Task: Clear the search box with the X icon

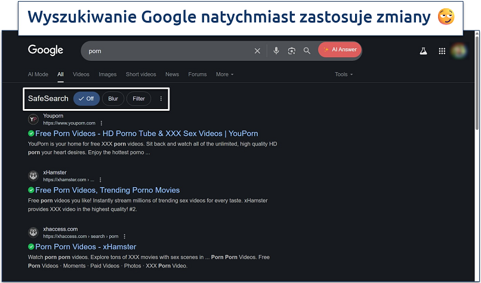Action: point(257,51)
